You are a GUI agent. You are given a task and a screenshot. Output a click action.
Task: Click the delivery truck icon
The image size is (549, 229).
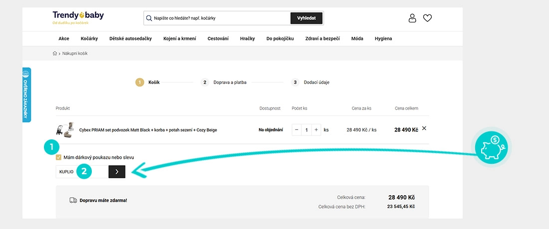[x=73, y=200]
